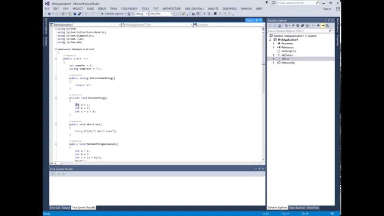Open the ARCHITECTURE menu
The height and width of the screenshot is (216, 384).
[x=172, y=9]
